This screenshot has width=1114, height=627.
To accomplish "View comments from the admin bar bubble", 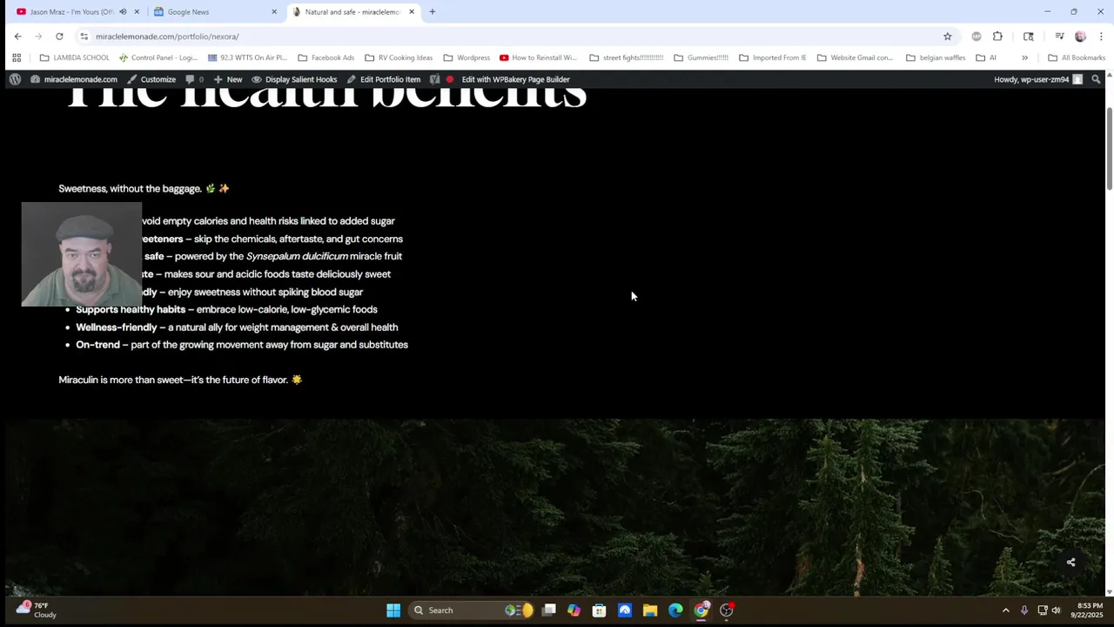I will (x=194, y=79).
